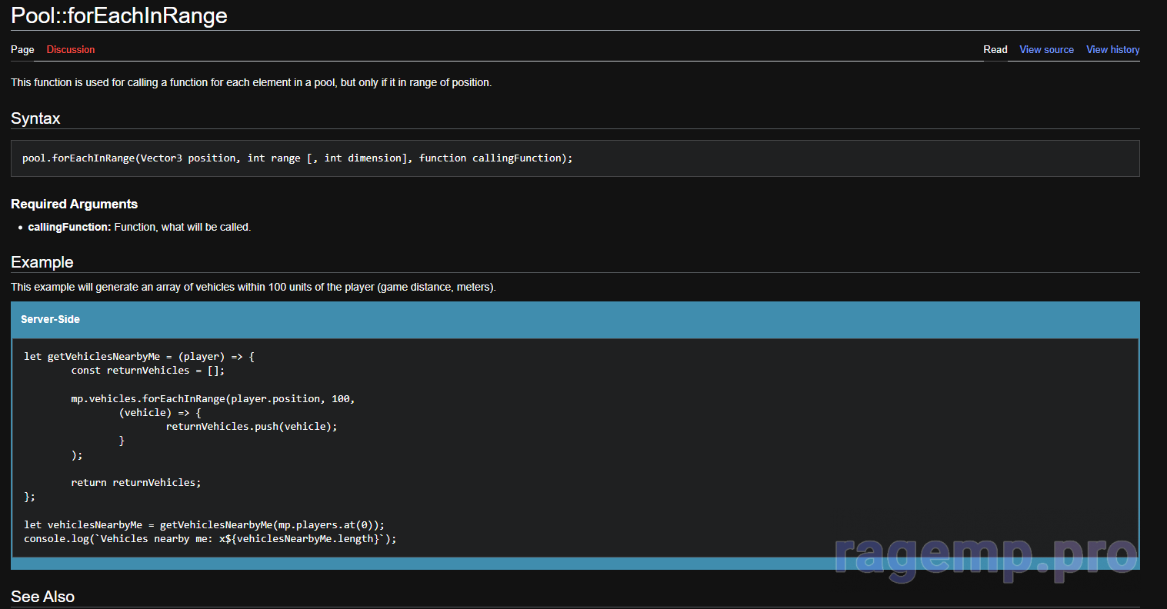The image size is (1167, 609).
Task: Click the Server-Side code block header
Action: click(x=50, y=319)
